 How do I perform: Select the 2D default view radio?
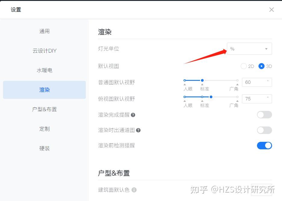pos(244,66)
